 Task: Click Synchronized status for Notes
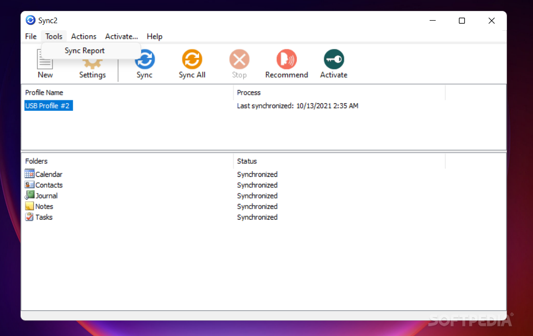tap(257, 207)
